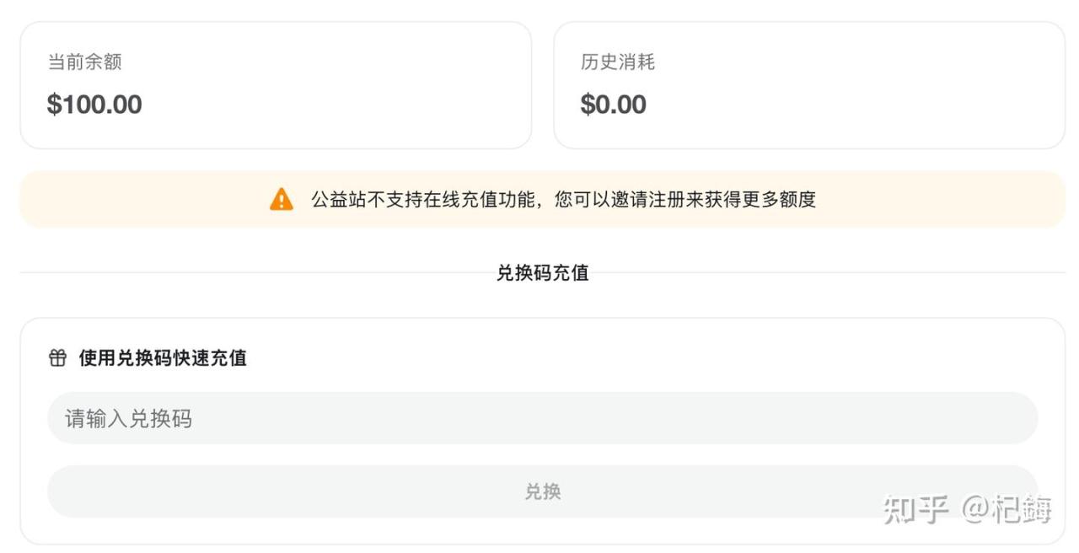Click the 使用兑换码快速充值 heading
This screenshot has width=1079, height=553.
[163, 358]
